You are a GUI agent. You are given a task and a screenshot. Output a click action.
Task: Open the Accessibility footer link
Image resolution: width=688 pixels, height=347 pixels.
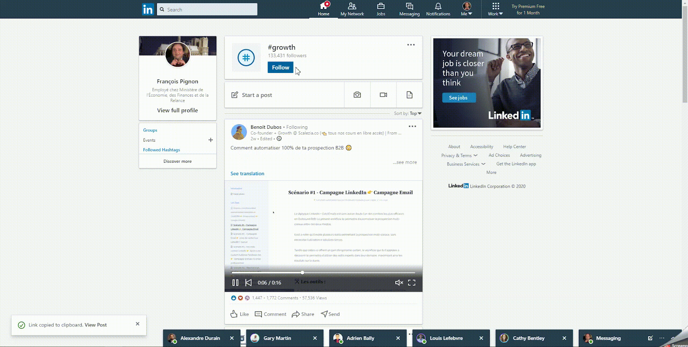pyautogui.click(x=482, y=147)
